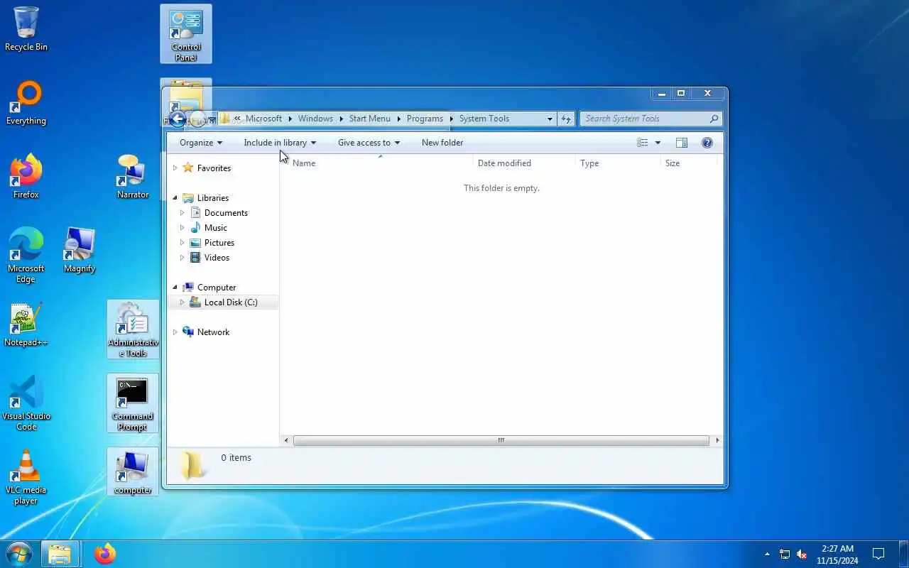909x568 pixels.
Task: Select the Command Prompt desktop shortcut
Action: (x=133, y=403)
